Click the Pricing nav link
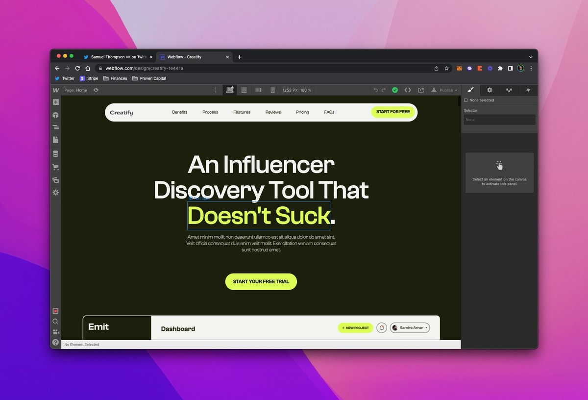The image size is (588, 400). tap(303, 112)
